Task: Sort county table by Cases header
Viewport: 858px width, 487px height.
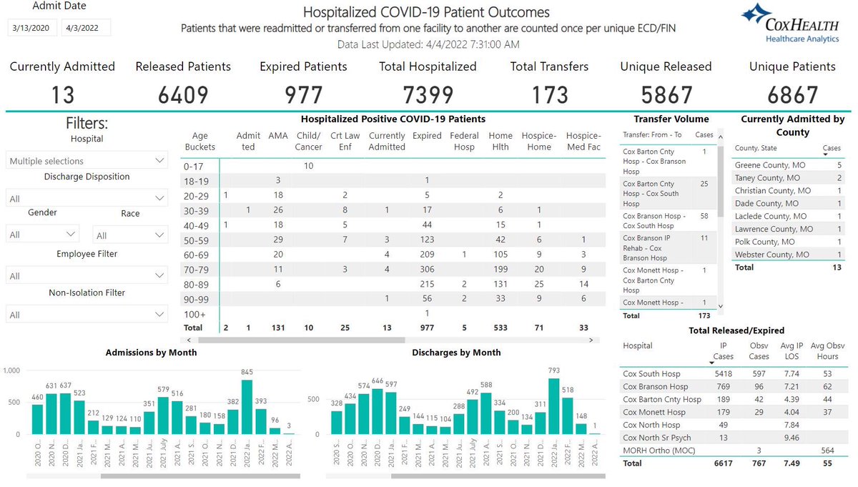Action: 832,148
